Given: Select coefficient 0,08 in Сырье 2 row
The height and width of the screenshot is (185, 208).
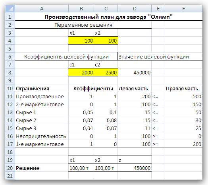Looking at the screenshot, I should point(106,120).
